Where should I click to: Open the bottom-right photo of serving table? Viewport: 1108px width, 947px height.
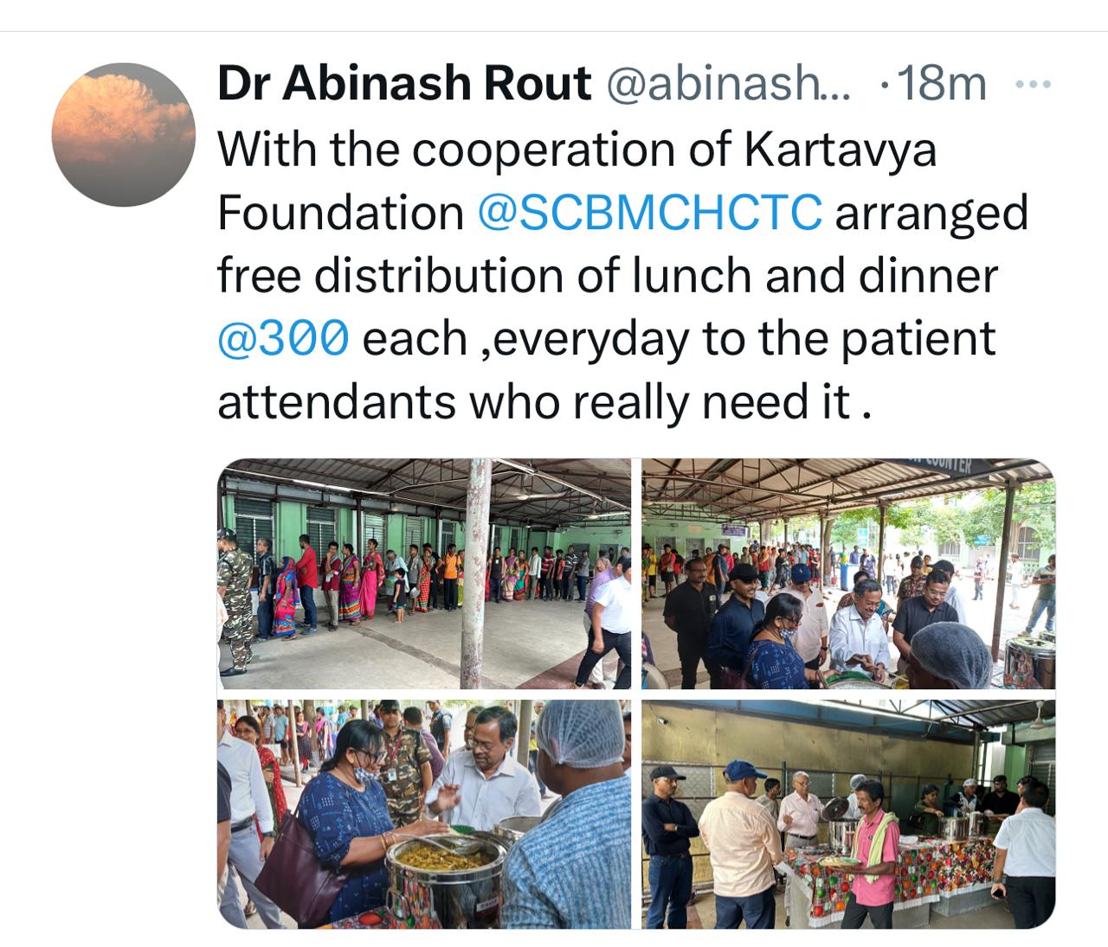tap(848, 814)
